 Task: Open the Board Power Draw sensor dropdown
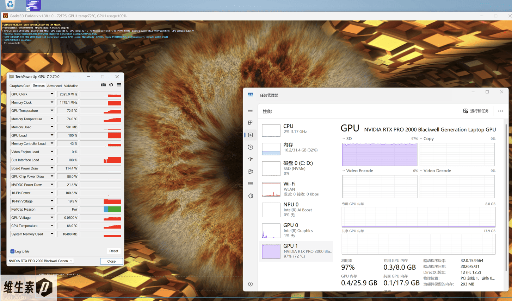pyautogui.click(x=52, y=168)
